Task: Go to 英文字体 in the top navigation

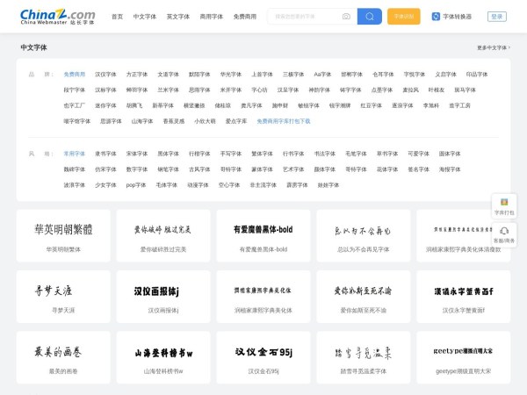Action: click(x=177, y=16)
